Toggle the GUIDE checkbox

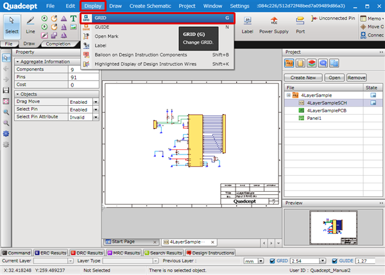tap(334, 261)
